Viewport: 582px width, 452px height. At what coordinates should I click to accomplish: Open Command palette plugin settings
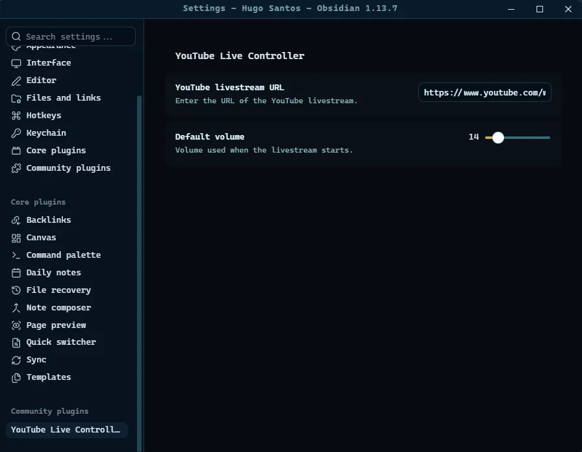coord(67,255)
